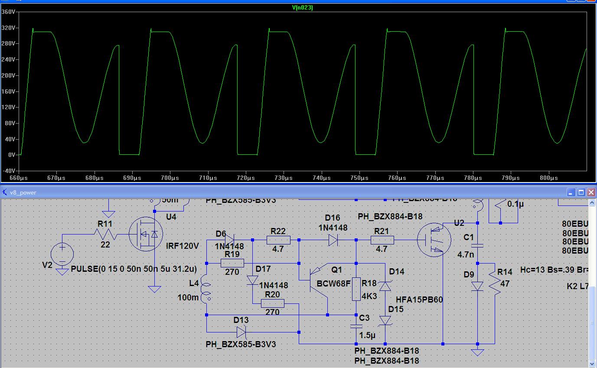Select the U2 IGBT transistor symbol

434,240
